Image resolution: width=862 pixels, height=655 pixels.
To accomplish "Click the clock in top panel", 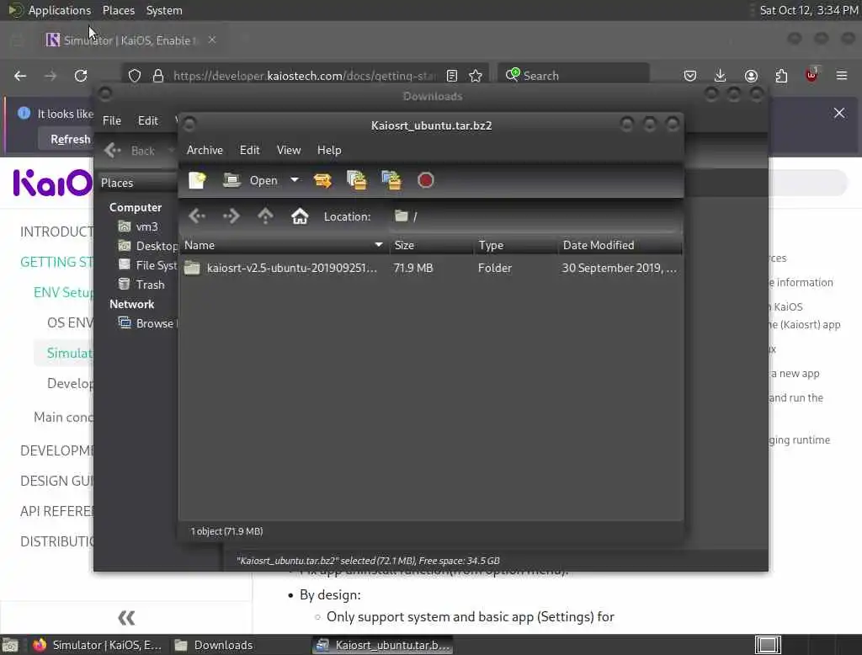I will click(x=808, y=10).
